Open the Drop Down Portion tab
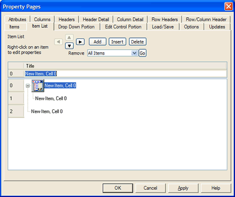This screenshot has width=235, height=197. 76,27
